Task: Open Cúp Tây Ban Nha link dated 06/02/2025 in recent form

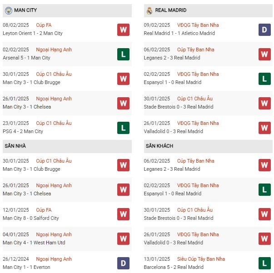Action: [195, 50]
